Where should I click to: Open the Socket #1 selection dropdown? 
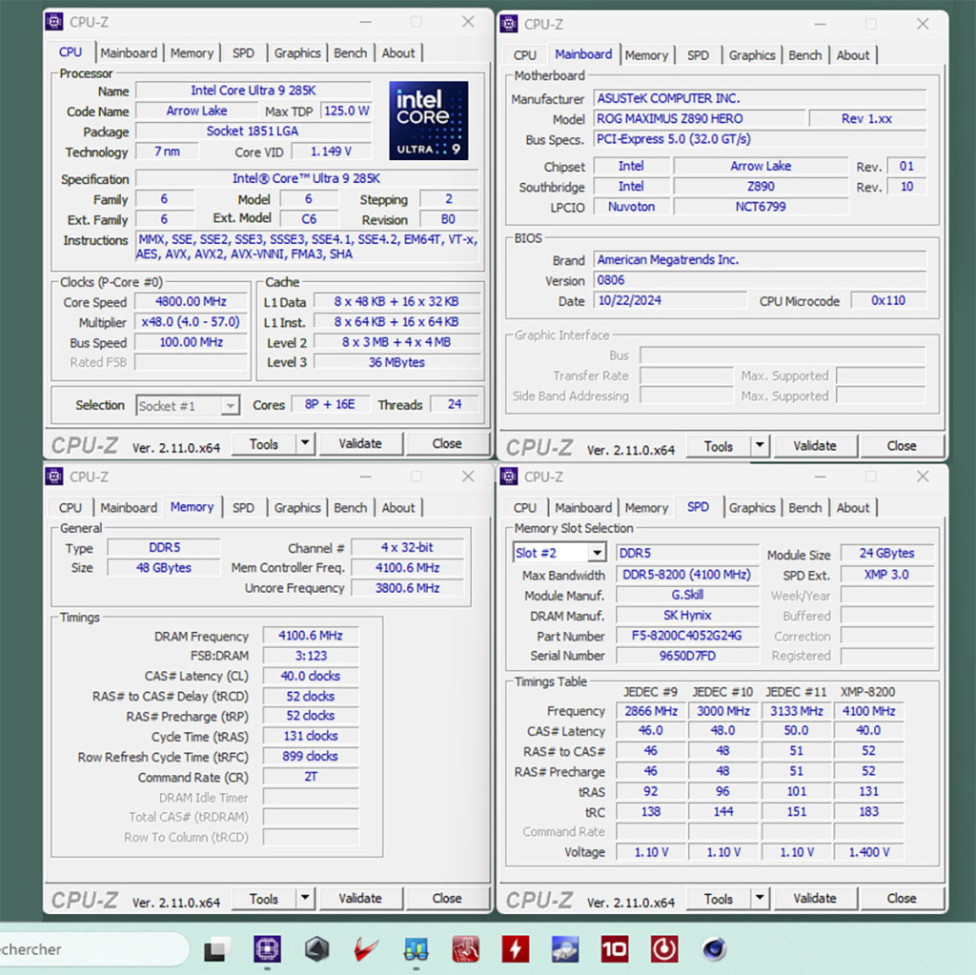pyautogui.click(x=188, y=406)
